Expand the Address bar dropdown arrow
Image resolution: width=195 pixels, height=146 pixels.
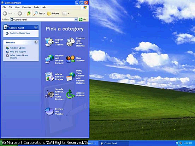(76, 19)
